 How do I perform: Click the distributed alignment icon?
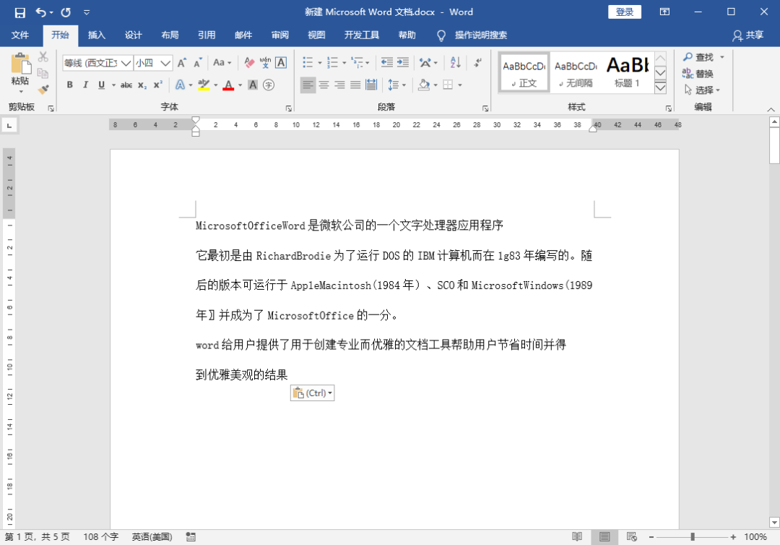pyautogui.click(x=371, y=85)
